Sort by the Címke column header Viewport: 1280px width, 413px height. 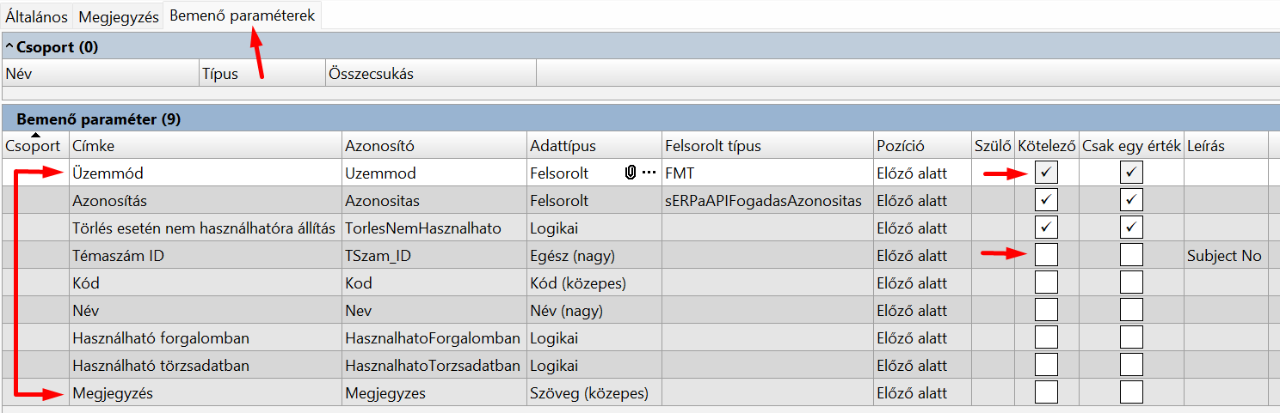tap(205, 146)
